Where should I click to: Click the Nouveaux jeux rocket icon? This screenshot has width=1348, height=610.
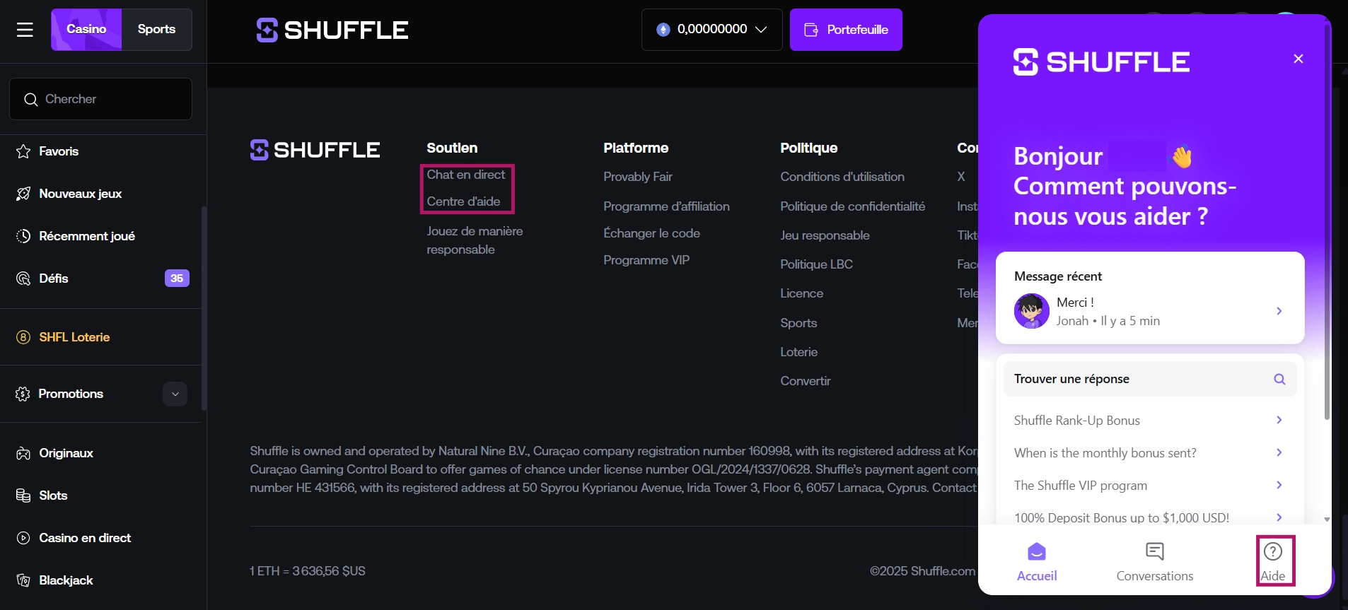click(23, 194)
